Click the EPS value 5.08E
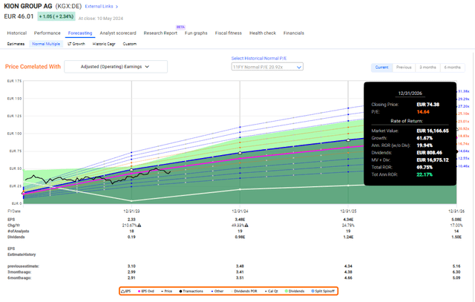475x302 pixels. (x=456, y=220)
